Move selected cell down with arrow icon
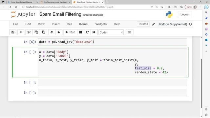The image size is (210, 118). [59, 32]
